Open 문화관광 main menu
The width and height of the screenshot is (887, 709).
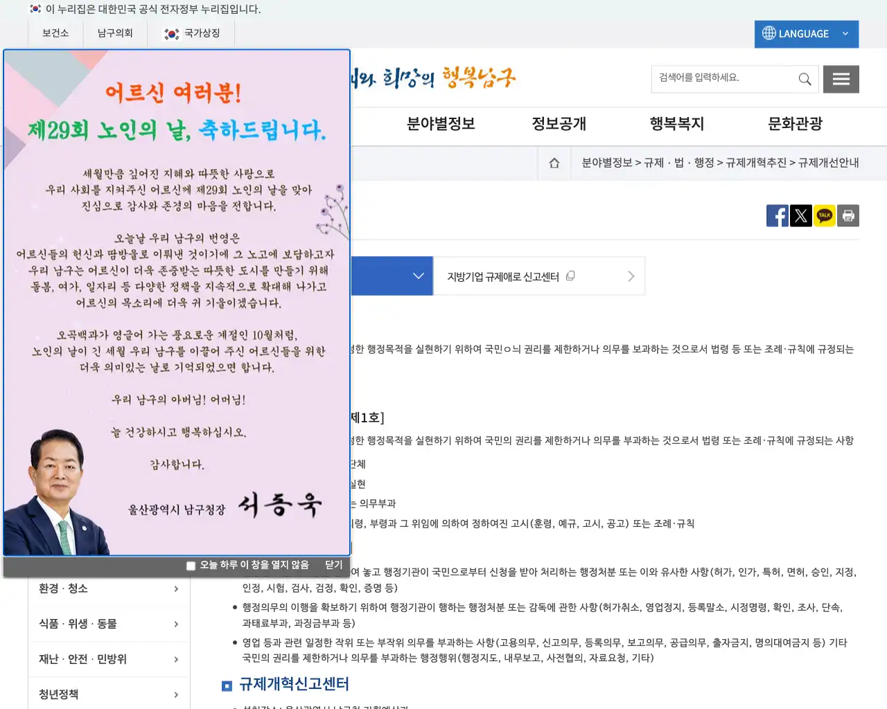point(795,124)
